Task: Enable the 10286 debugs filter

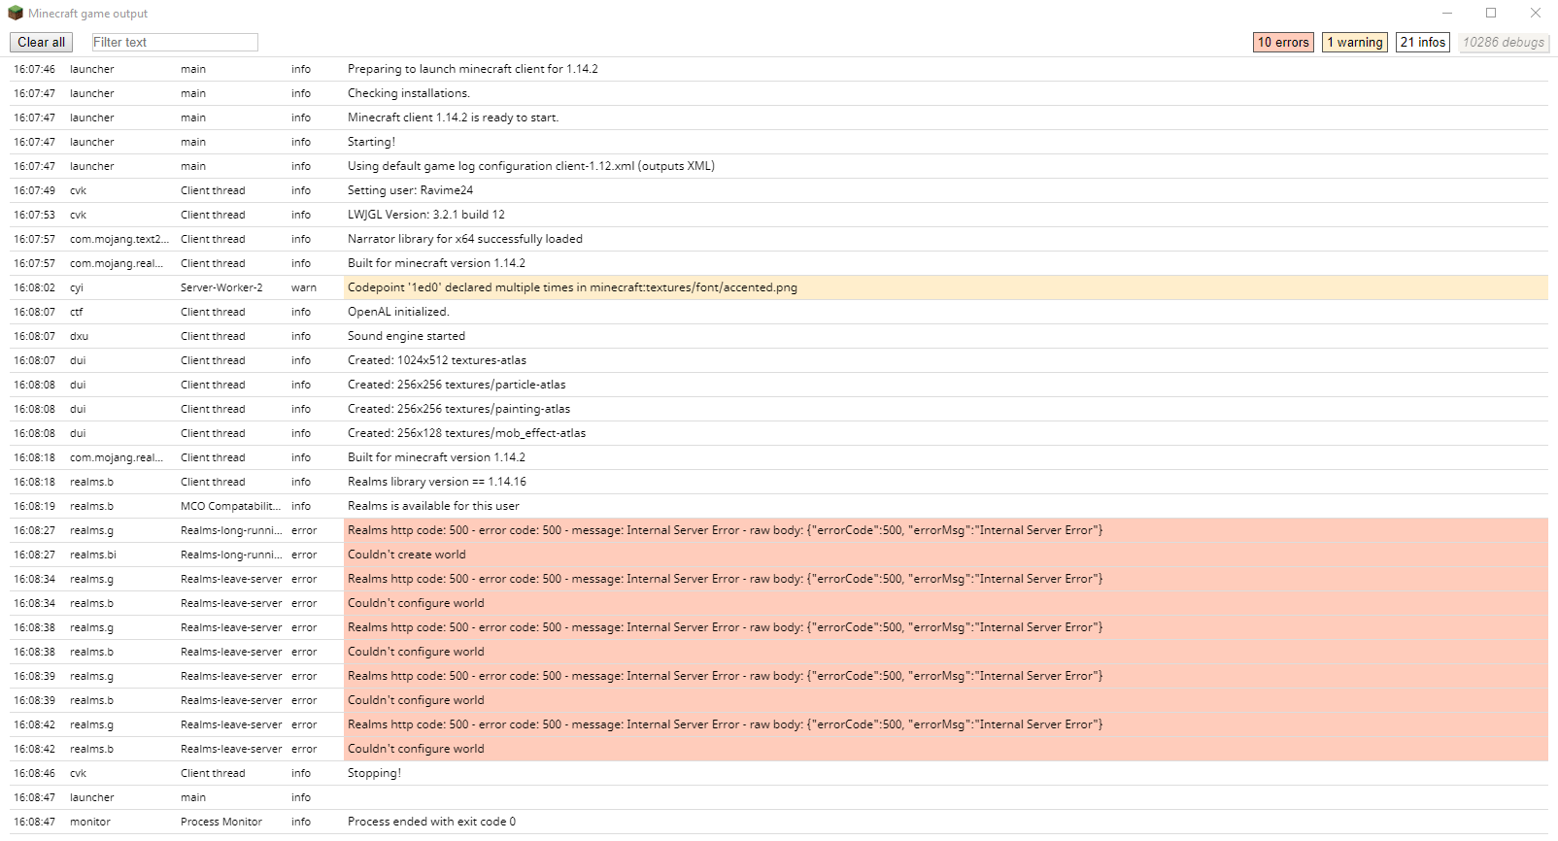Action: pyautogui.click(x=1503, y=42)
